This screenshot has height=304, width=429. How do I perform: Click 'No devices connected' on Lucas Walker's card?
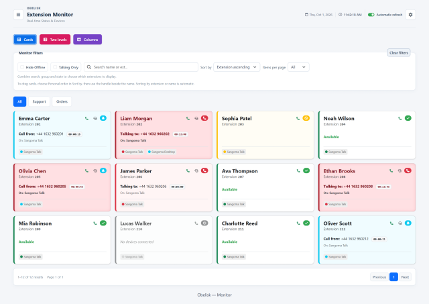[x=137, y=242]
